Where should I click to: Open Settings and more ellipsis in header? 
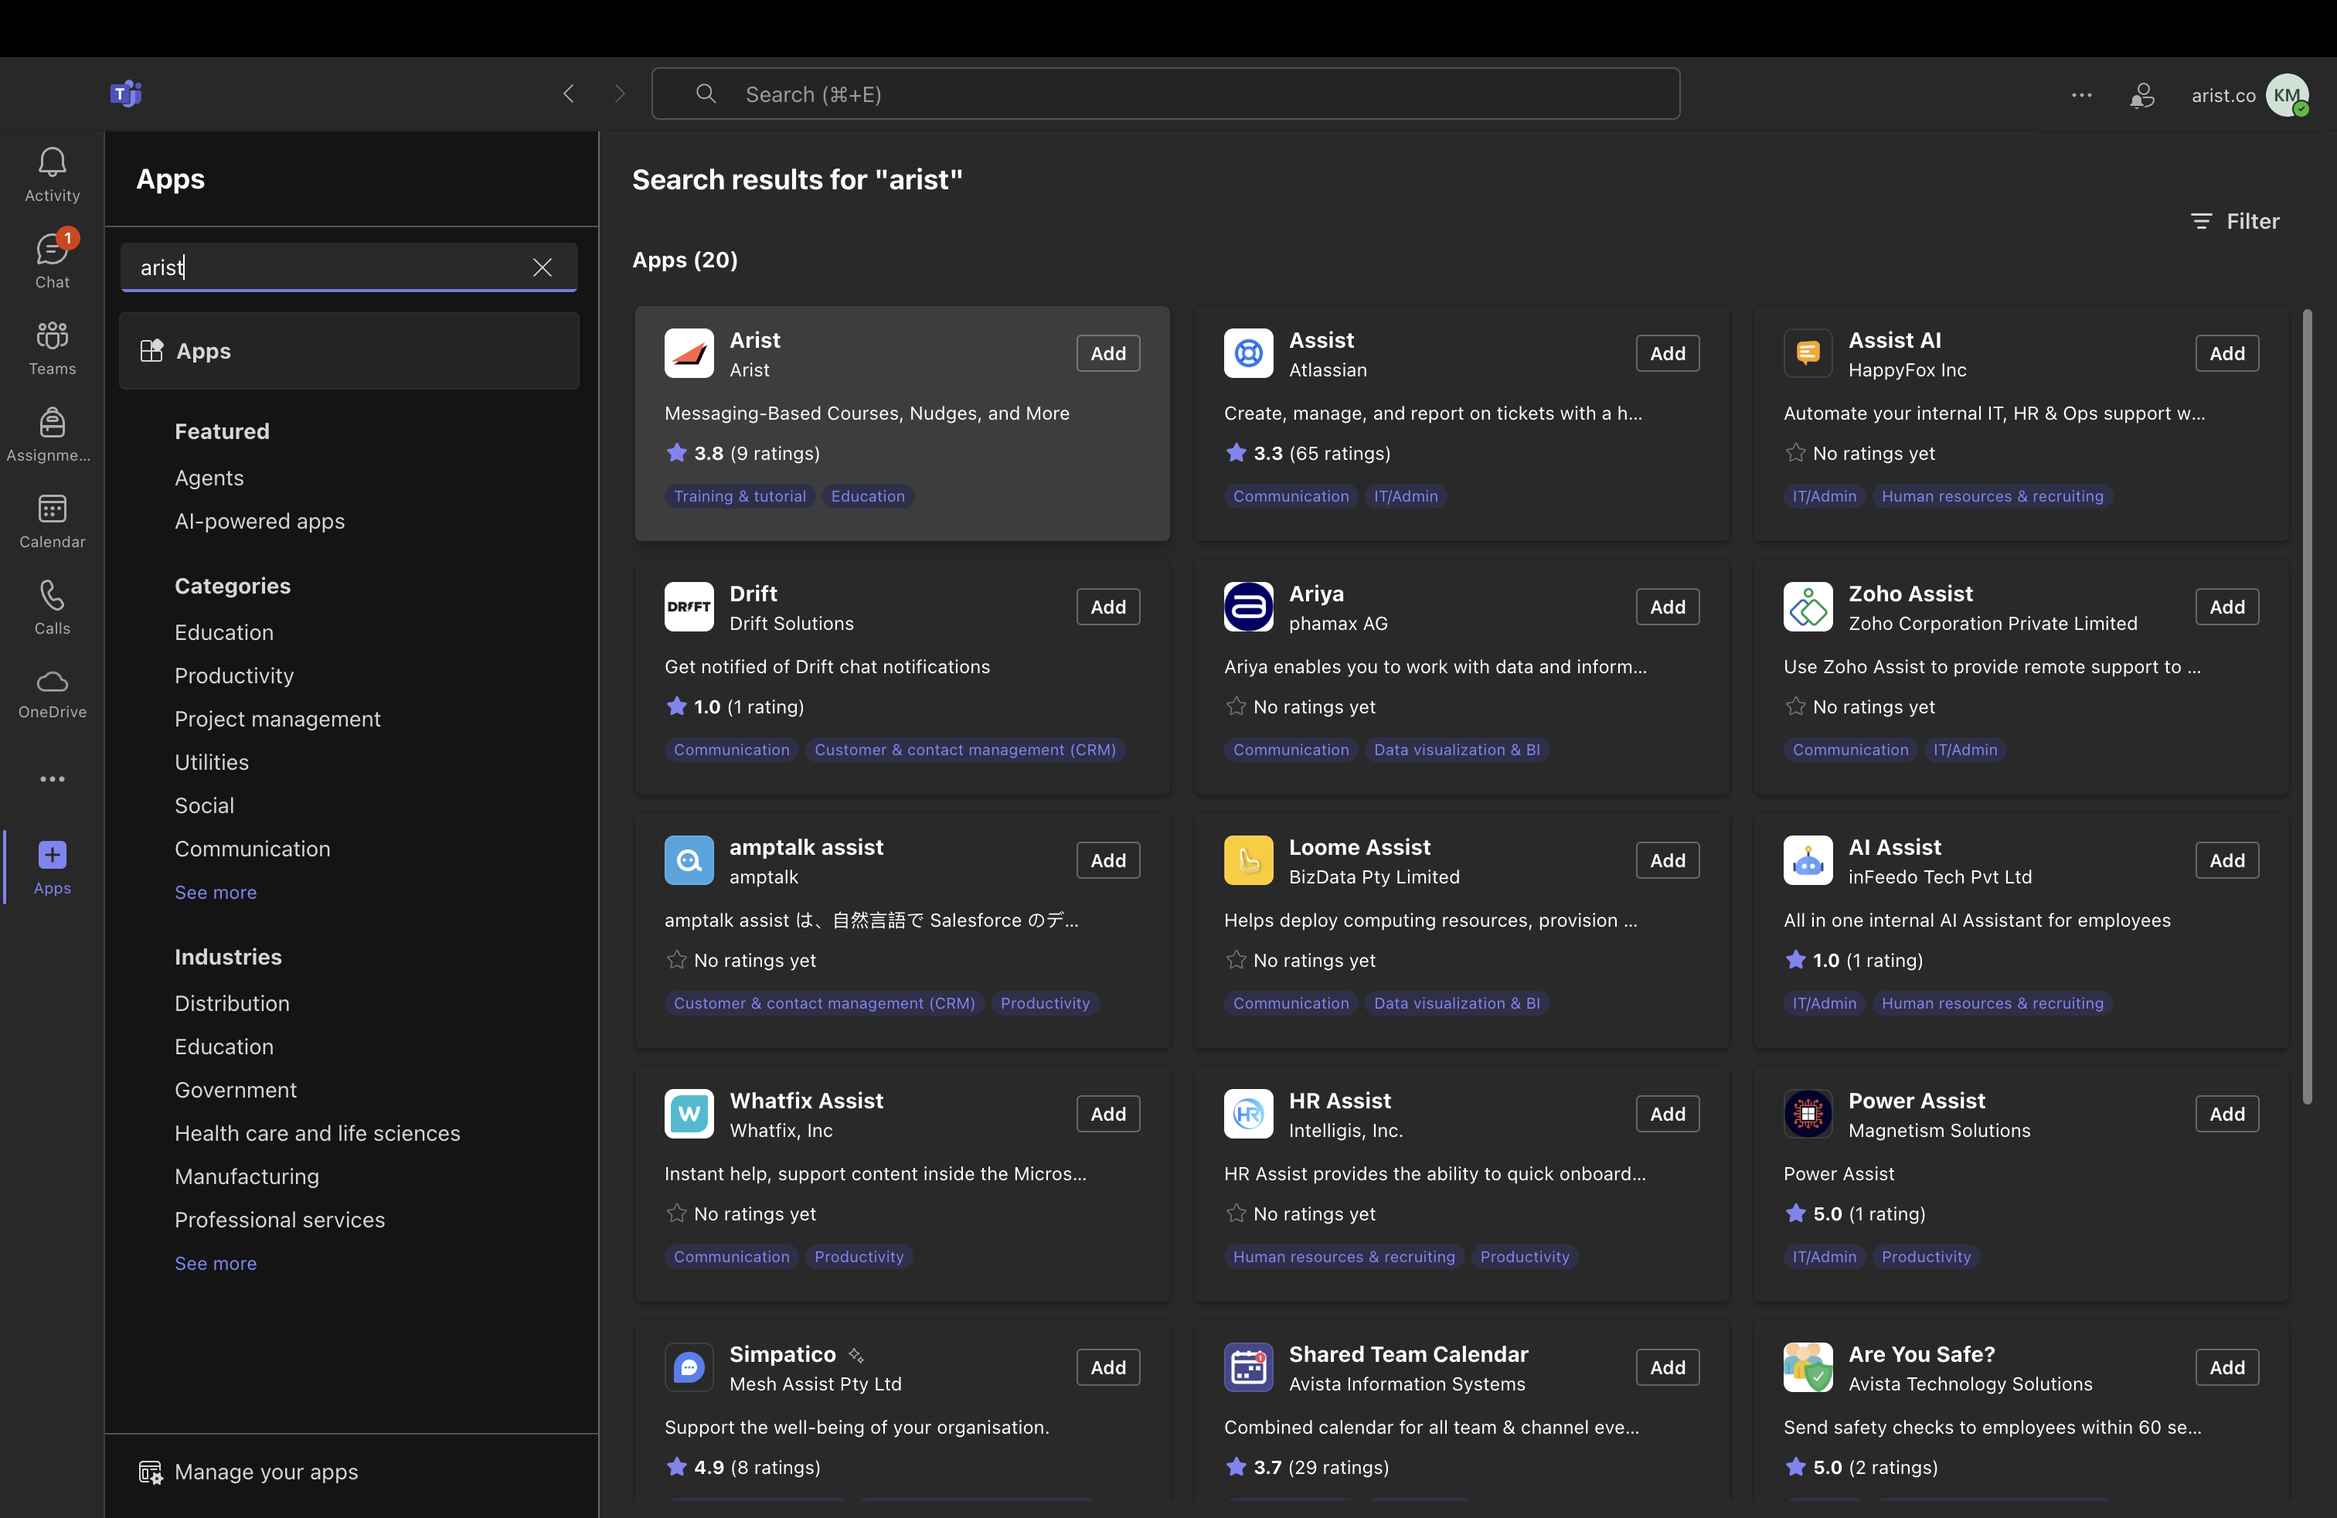click(2080, 94)
